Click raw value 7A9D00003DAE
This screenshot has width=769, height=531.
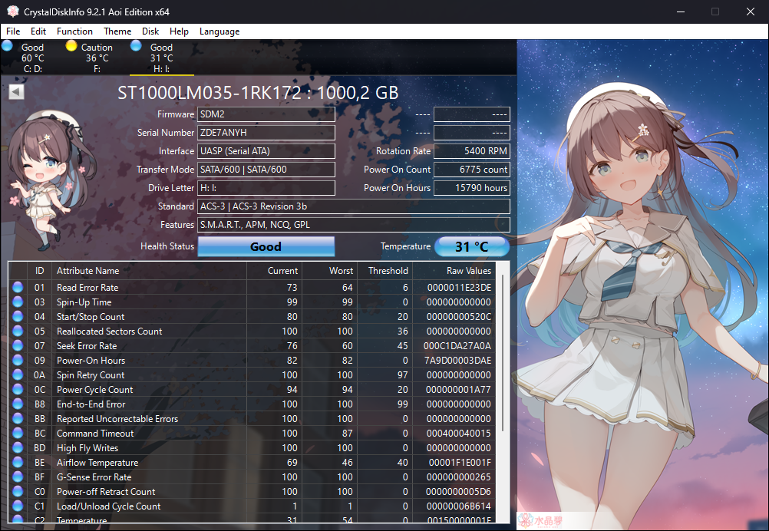pos(457,361)
